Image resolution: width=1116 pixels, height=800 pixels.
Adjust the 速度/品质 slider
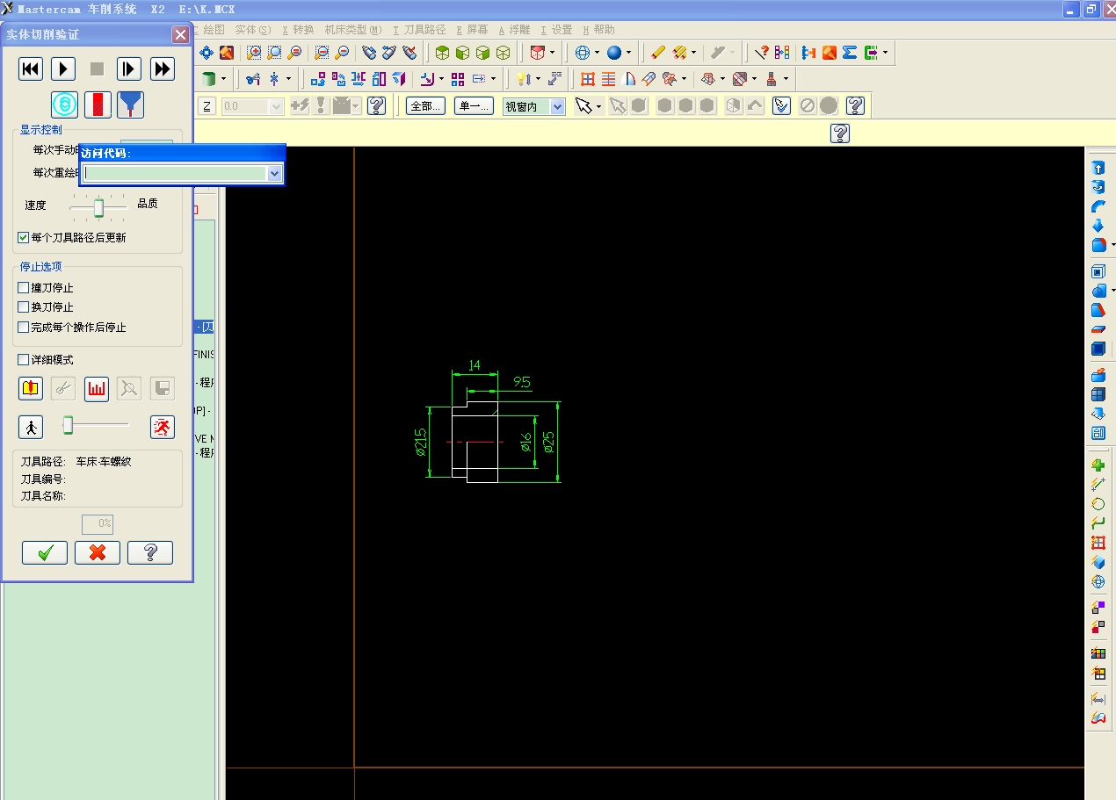pos(98,206)
